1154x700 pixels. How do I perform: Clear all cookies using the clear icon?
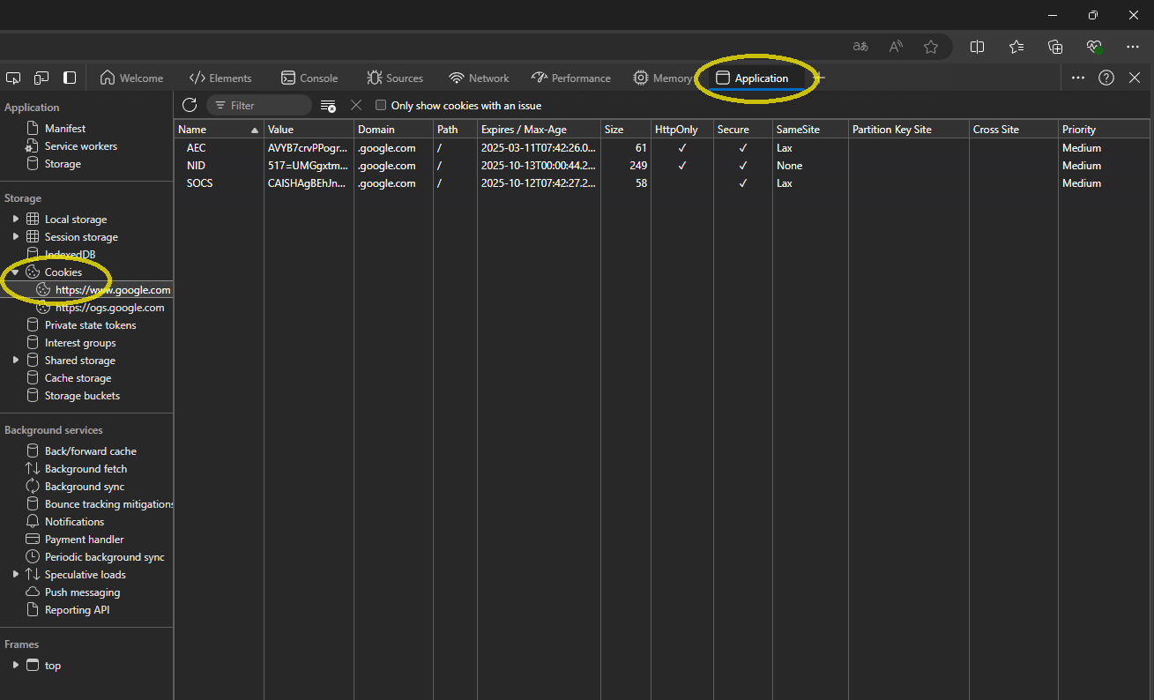pos(355,105)
